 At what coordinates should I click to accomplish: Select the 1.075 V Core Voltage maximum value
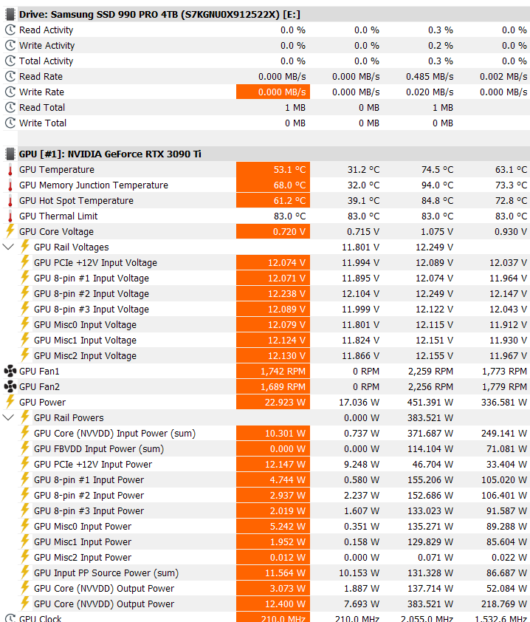tap(437, 232)
